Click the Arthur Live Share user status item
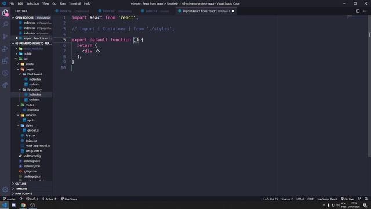This screenshot has width=371, height=209. (x=49, y=199)
